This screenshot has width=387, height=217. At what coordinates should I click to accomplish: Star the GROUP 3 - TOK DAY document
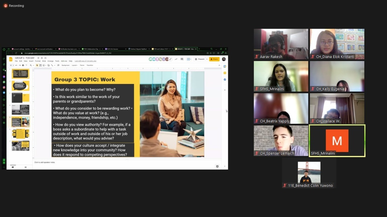coord(38,58)
